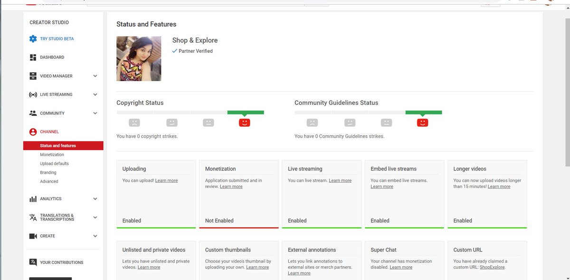Click the Enabled status in Live streaming card
The height and width of the screenshot is (280, 570).
tap(297, 221)
